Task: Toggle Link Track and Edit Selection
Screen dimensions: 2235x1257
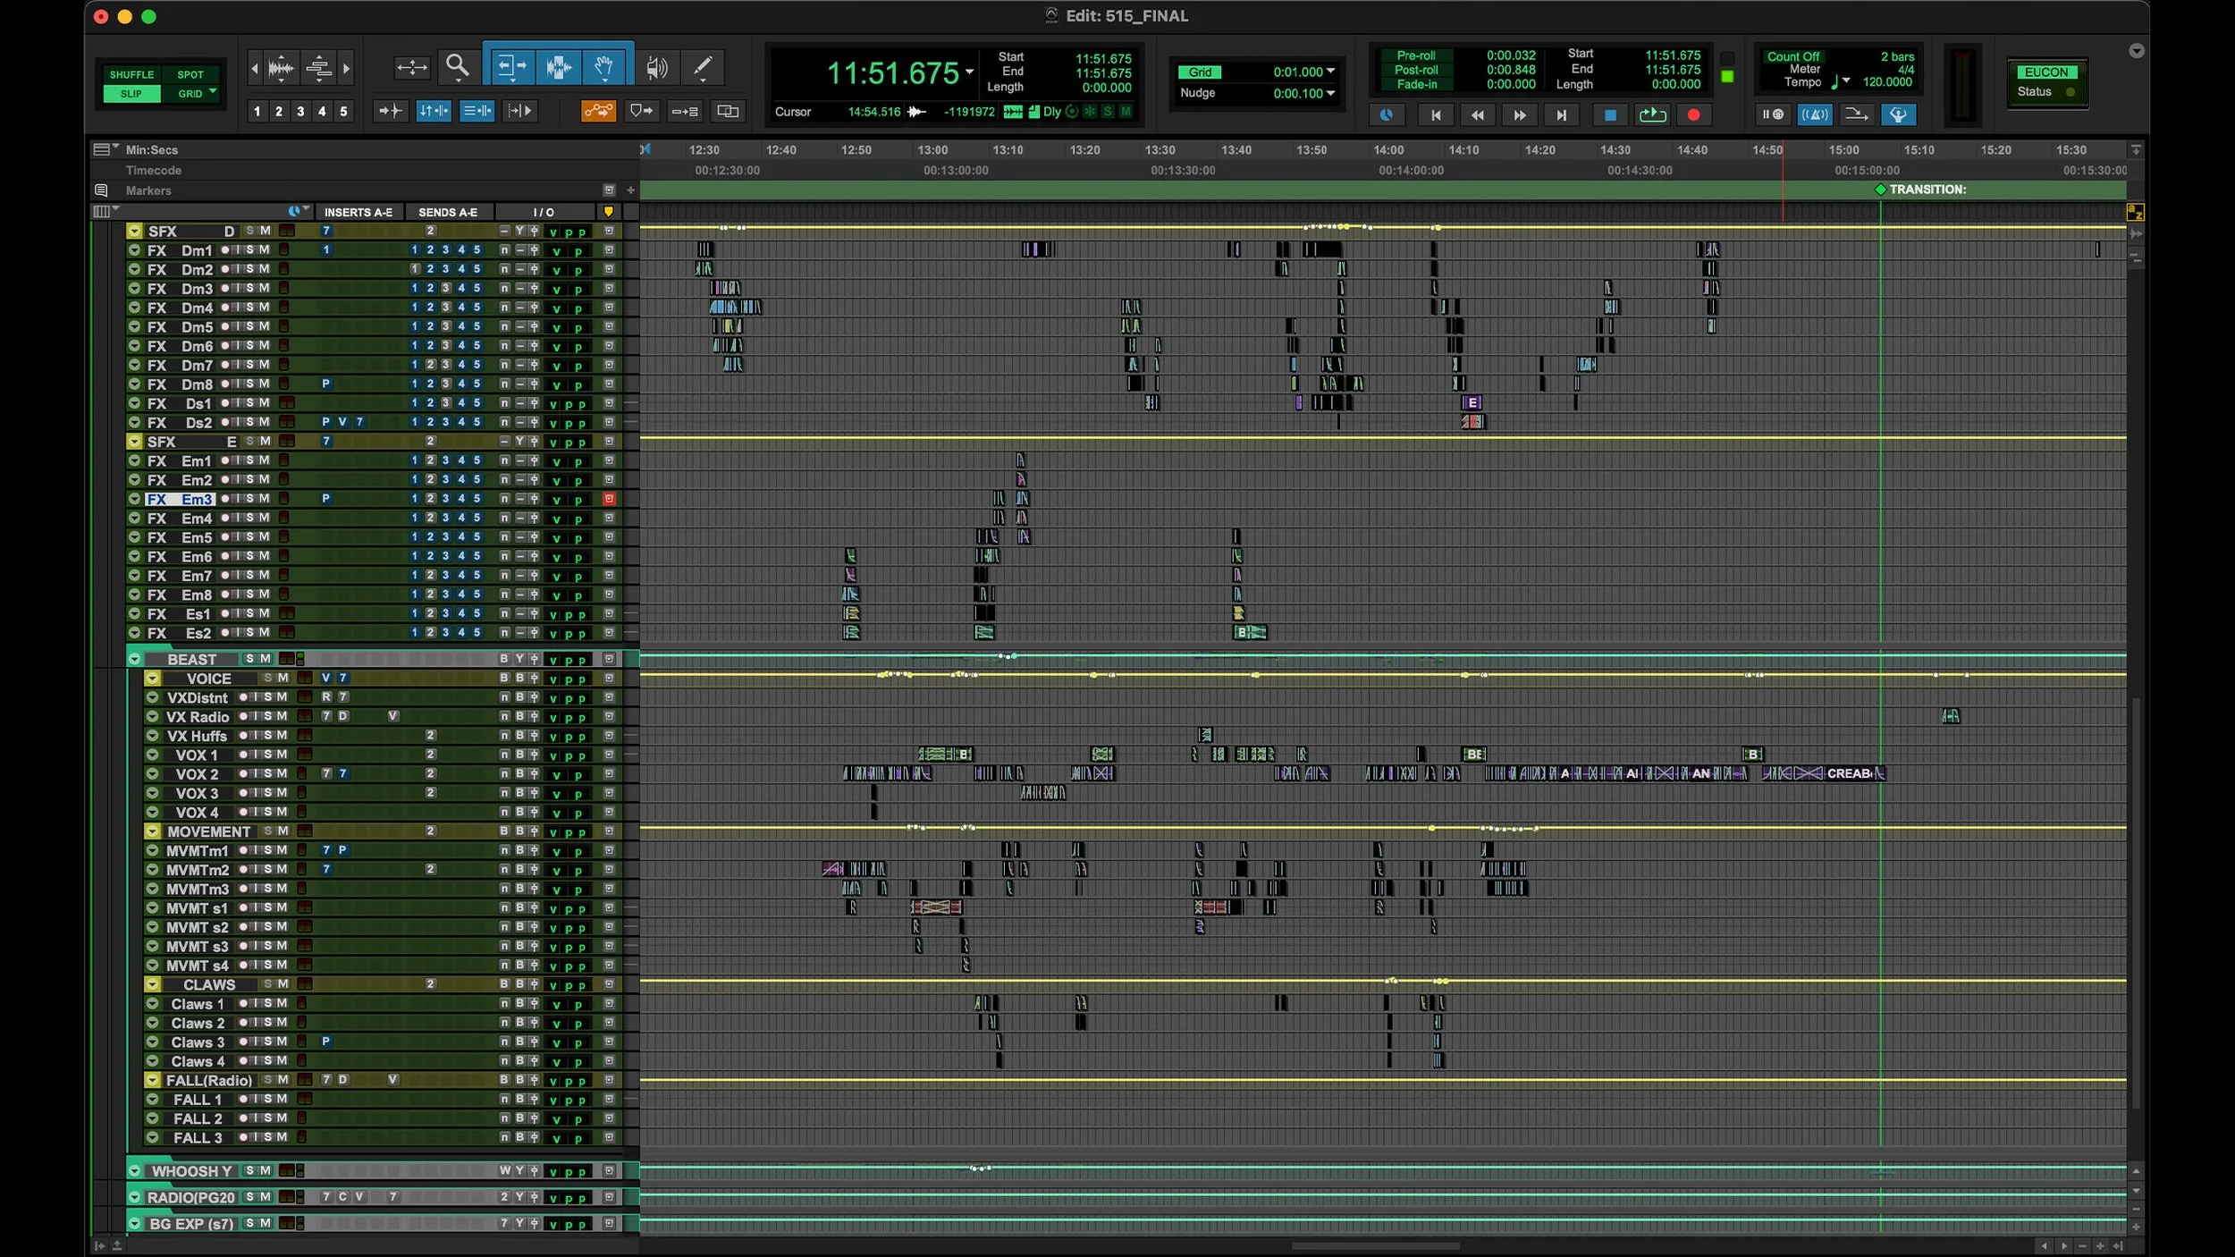Action: (477, 111)
